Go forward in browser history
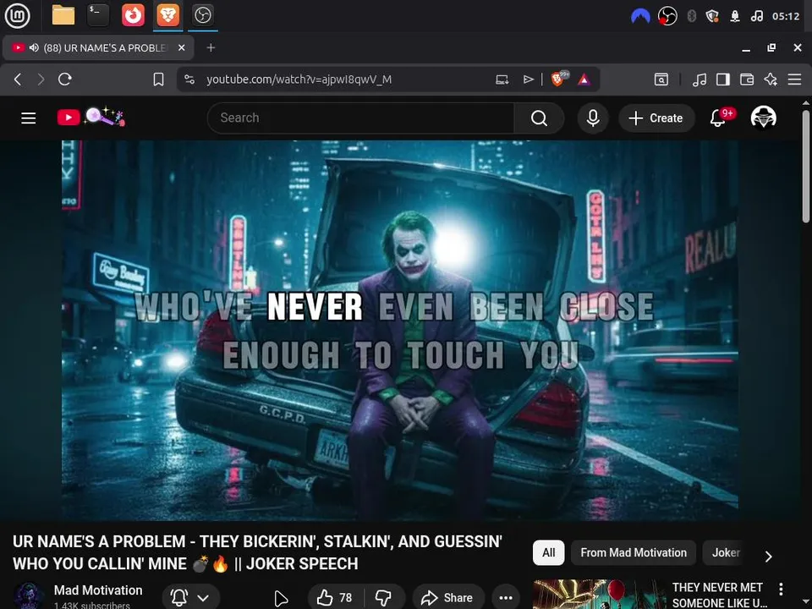The height and width of the screenshot is (609, 812). (x=41, y=80)
